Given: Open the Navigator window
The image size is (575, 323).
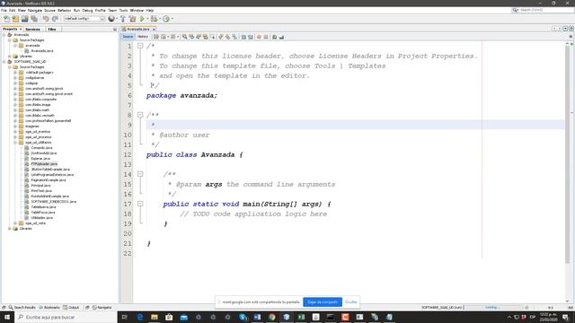Looking at the screenshot, I should click(102, 308).
